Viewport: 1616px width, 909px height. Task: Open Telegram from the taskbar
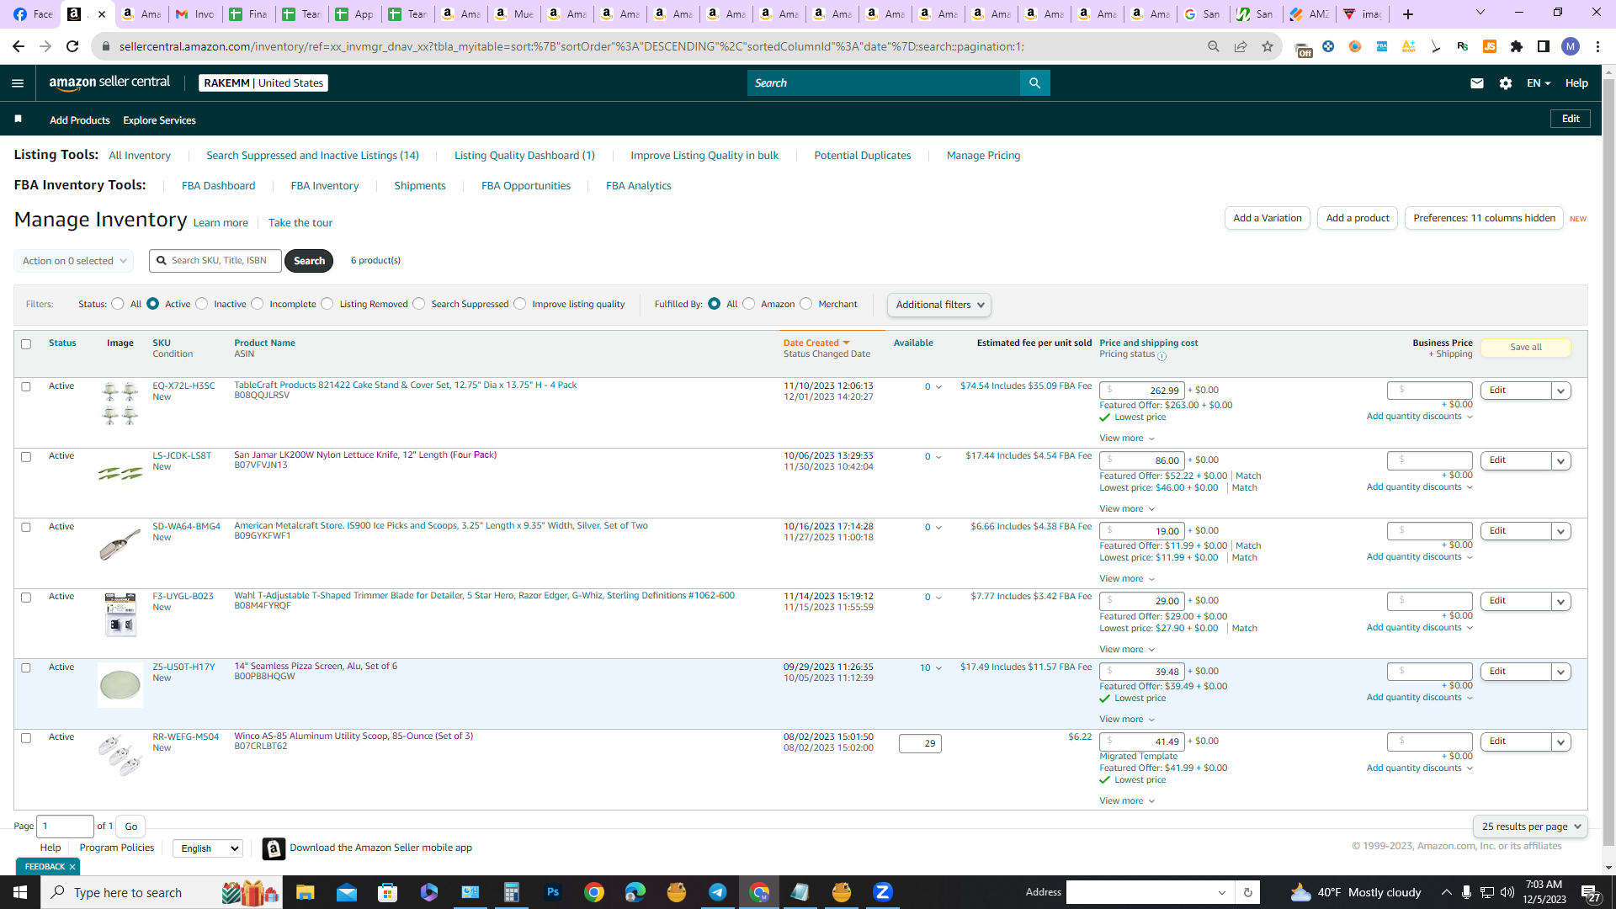718,892
